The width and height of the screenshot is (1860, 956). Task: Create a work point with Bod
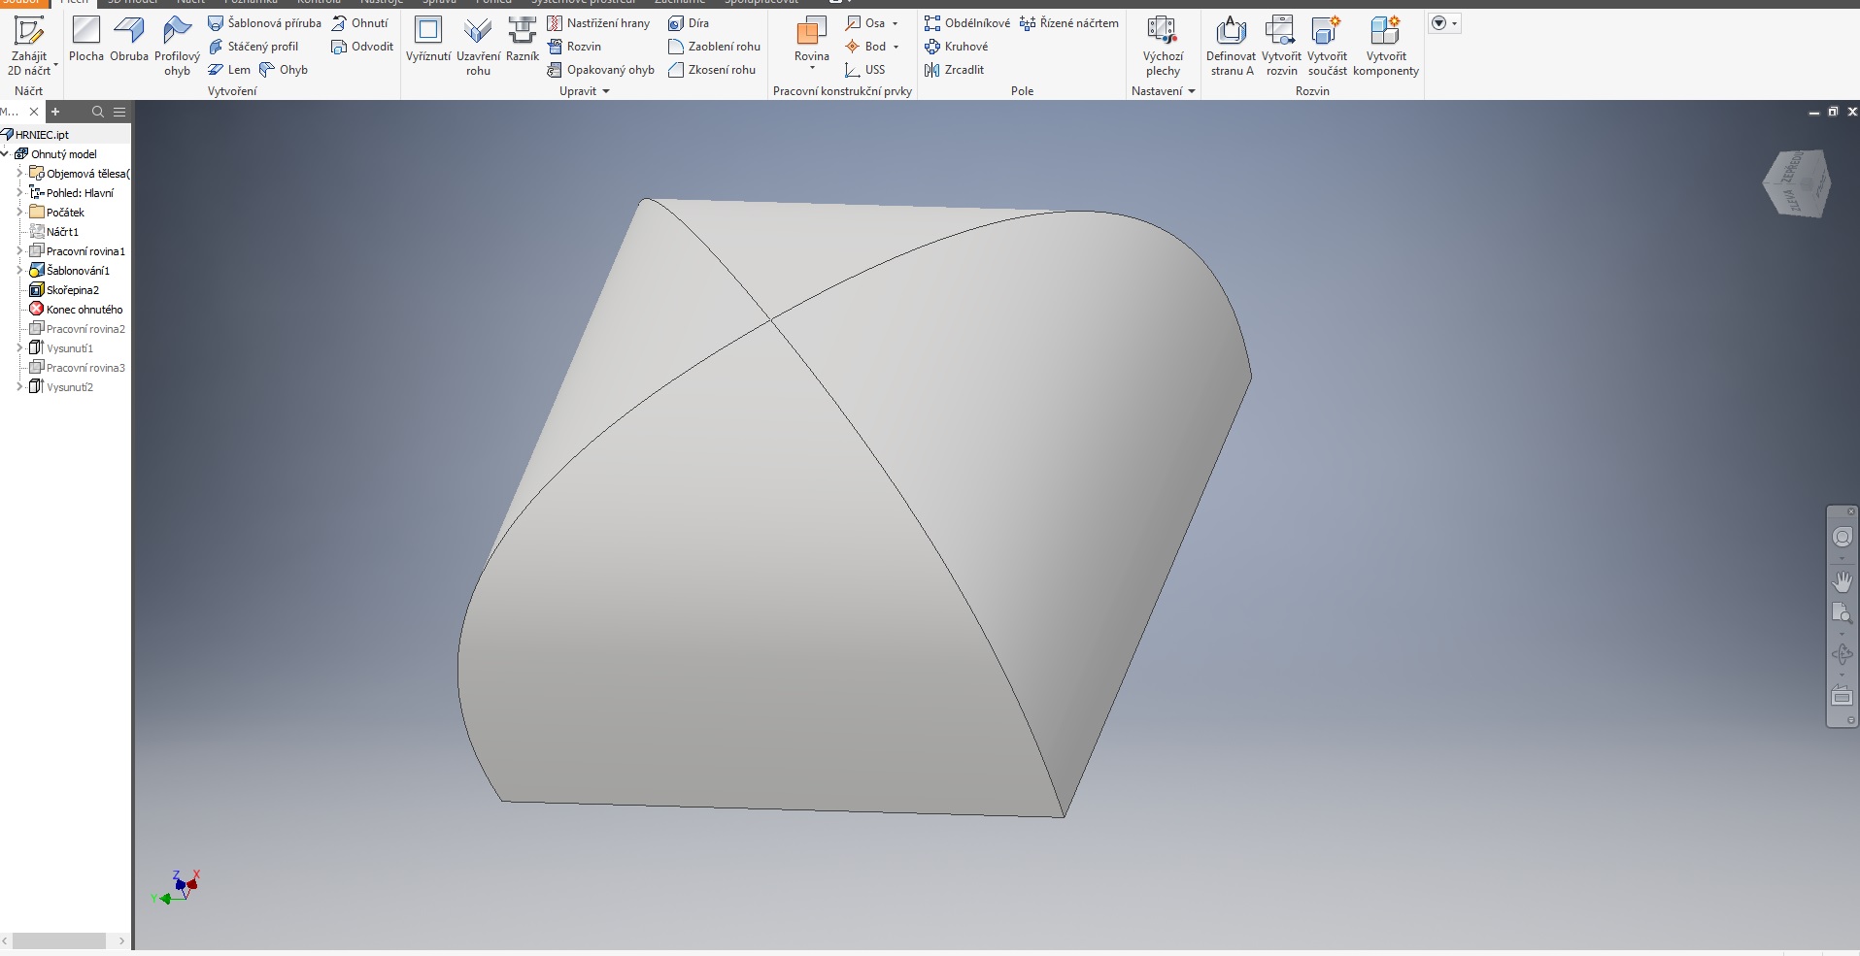pyautogui.click(x=864, y=47)
